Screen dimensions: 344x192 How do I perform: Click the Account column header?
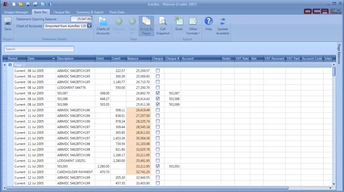(201, 58)
